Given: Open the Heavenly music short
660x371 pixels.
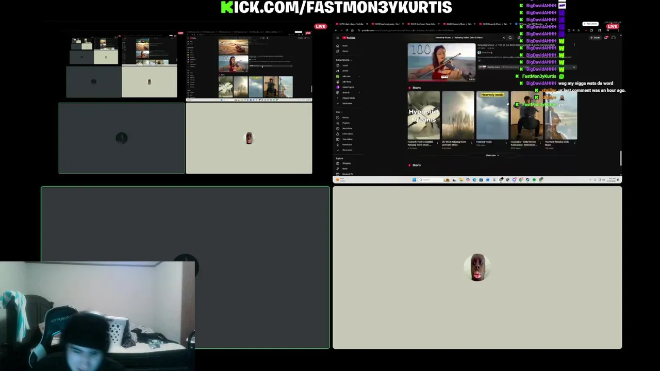Looking at the screenshot, I should coord(492,115).
